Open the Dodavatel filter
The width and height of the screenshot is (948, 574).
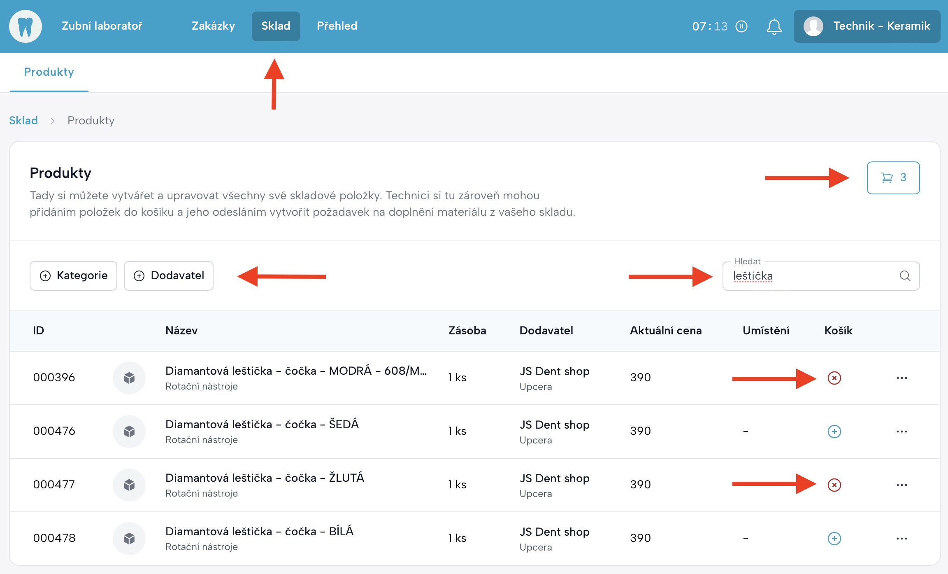click(x=169, y=275)
